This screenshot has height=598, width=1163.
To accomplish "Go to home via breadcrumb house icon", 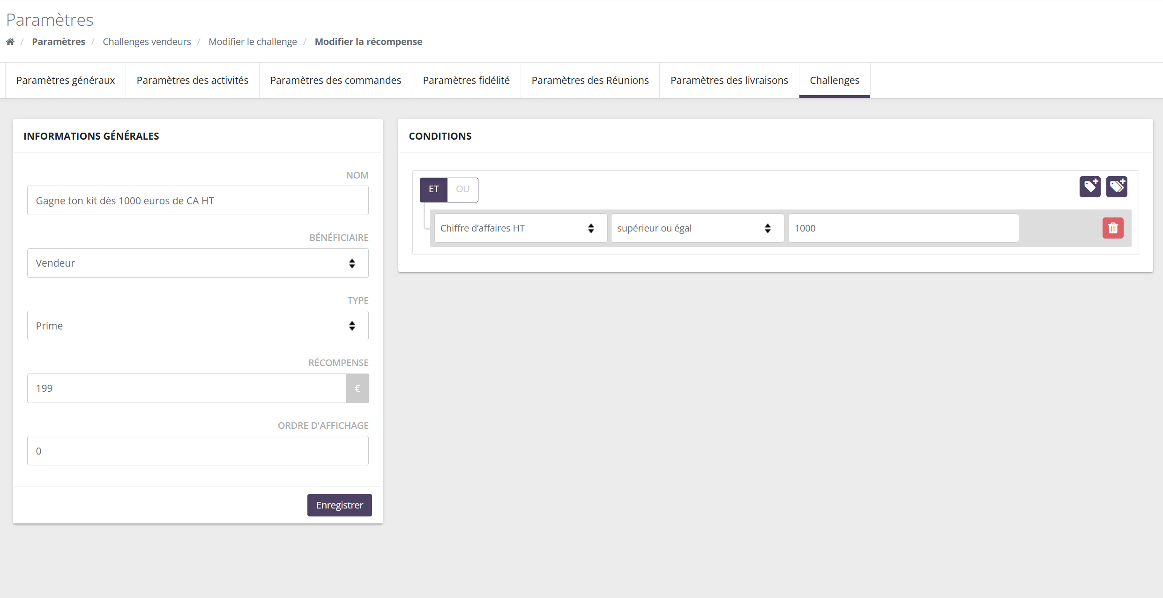I will pyautogui.click(x=10, y=42).
